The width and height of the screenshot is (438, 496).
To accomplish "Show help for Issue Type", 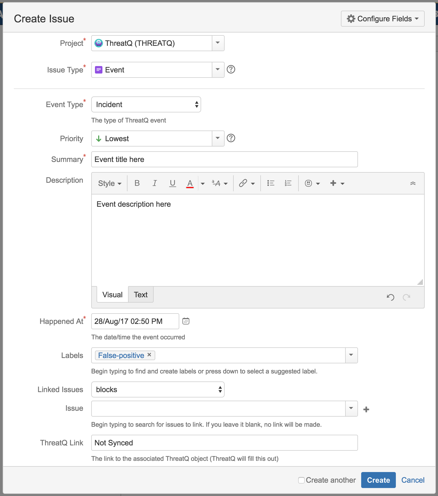I will (231, 70).
